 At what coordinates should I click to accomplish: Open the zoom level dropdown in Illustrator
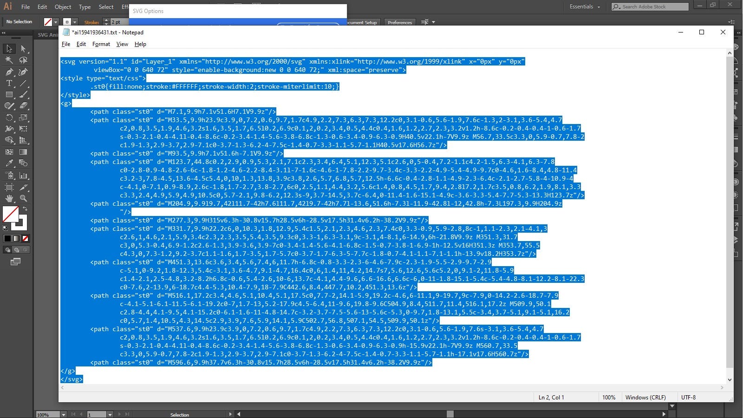coord(63,414)
